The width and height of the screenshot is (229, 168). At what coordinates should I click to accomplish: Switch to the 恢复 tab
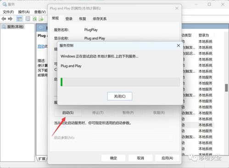(x=83, y=19)
